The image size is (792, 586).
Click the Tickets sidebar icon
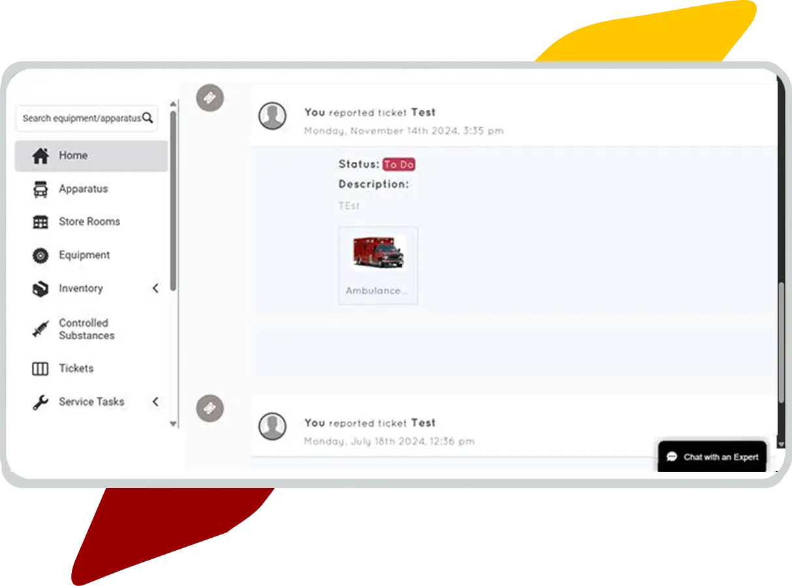(40, 369)
